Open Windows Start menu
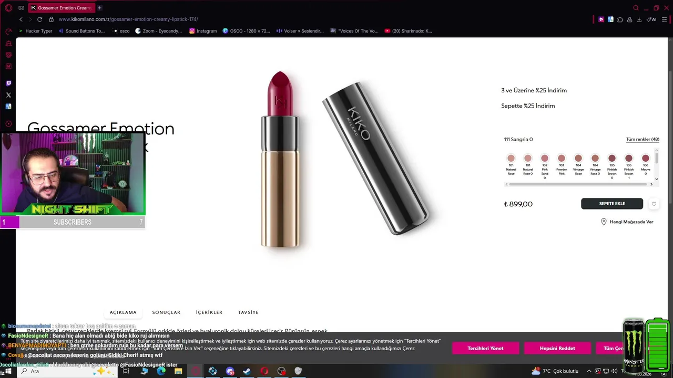 click(8, 371)
